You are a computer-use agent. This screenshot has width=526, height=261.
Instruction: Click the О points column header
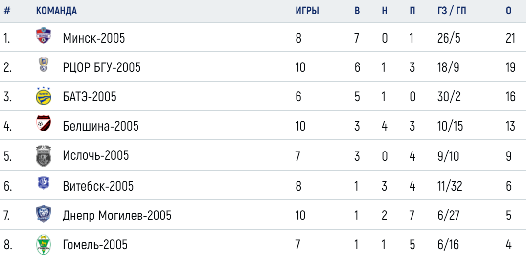click(x=508, y=11)
